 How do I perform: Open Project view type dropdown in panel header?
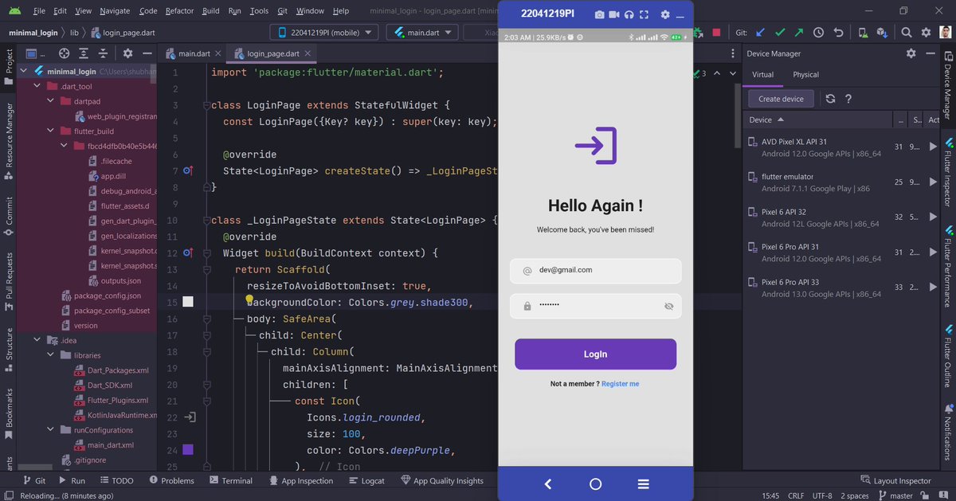36,53
